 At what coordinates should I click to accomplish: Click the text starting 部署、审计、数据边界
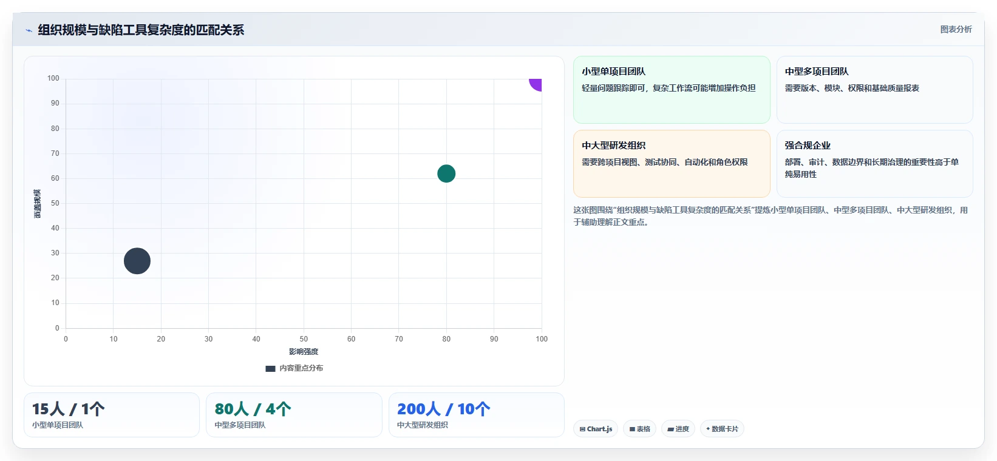871,168
